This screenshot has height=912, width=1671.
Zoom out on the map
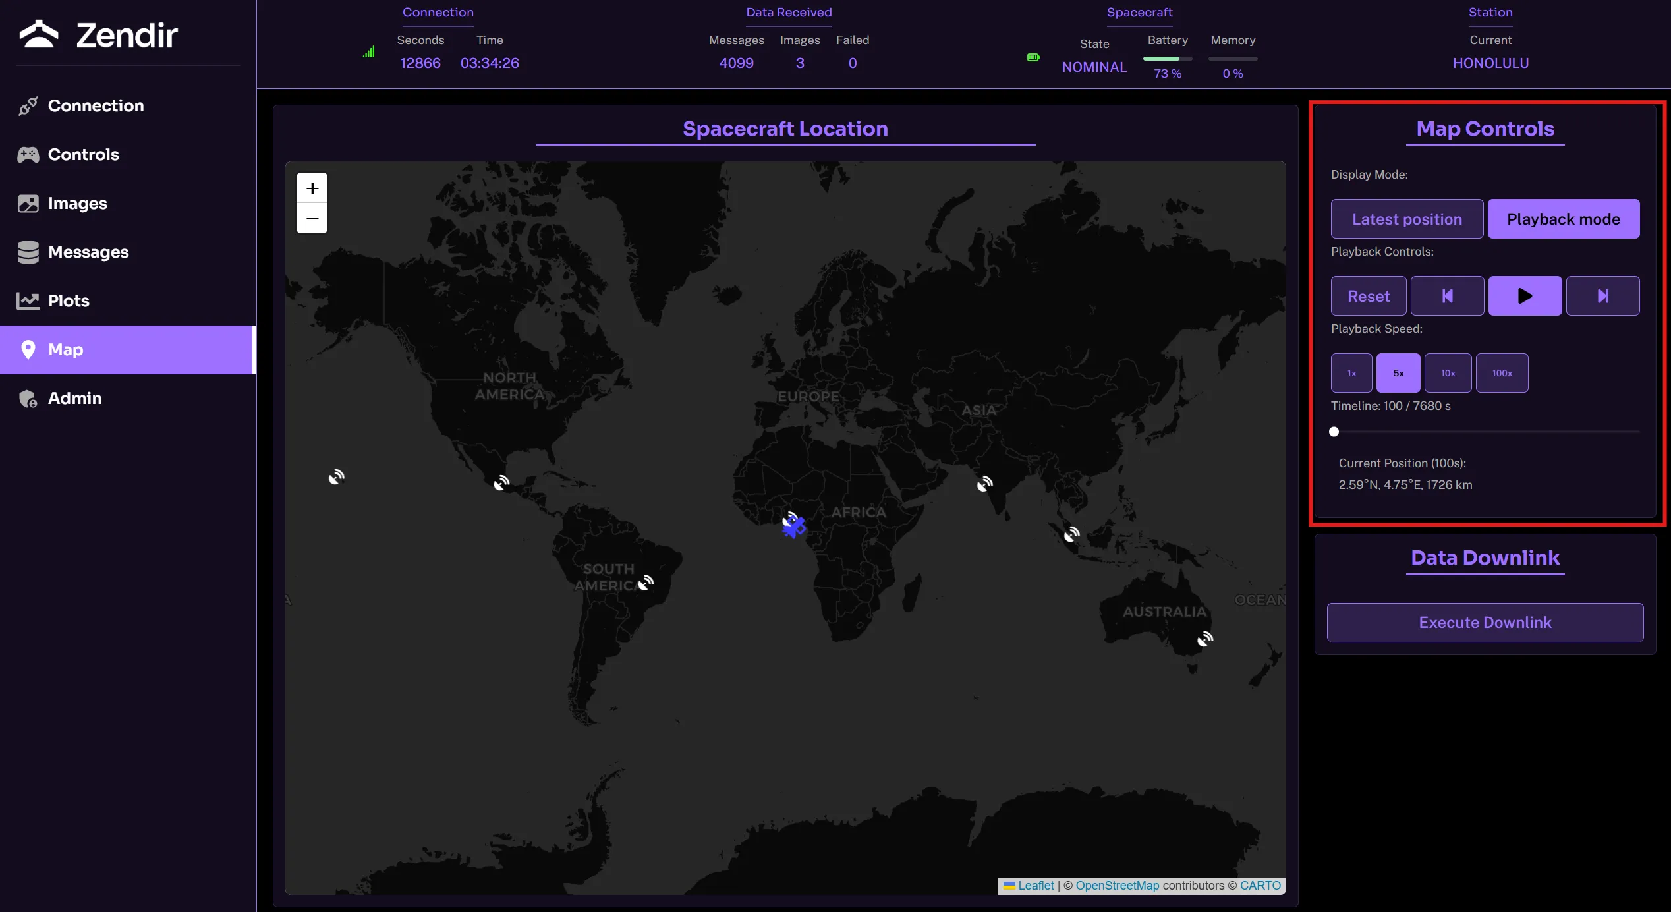click(x=312, y=218)
